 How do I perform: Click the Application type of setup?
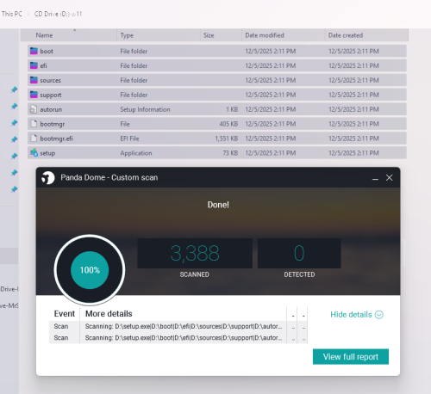coord(136,153)
